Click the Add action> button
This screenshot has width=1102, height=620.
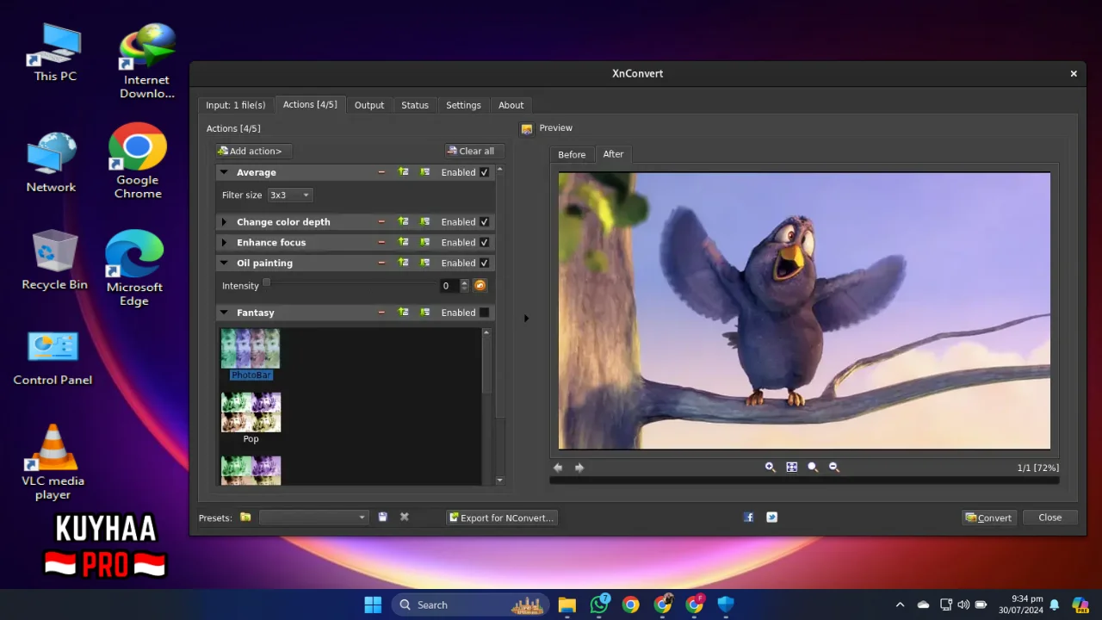point(254,151)
